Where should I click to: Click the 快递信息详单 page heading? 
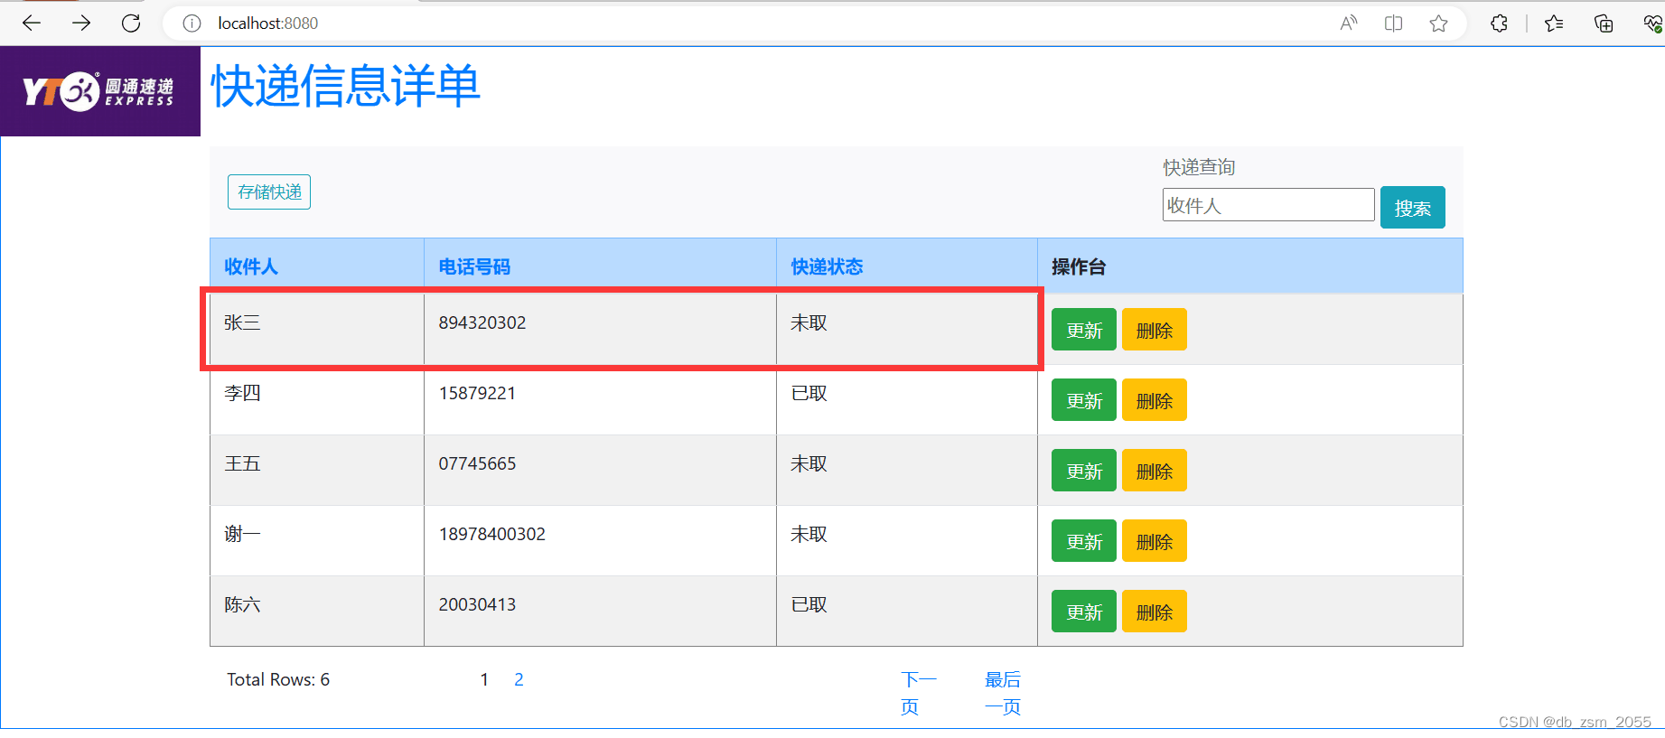345,87
